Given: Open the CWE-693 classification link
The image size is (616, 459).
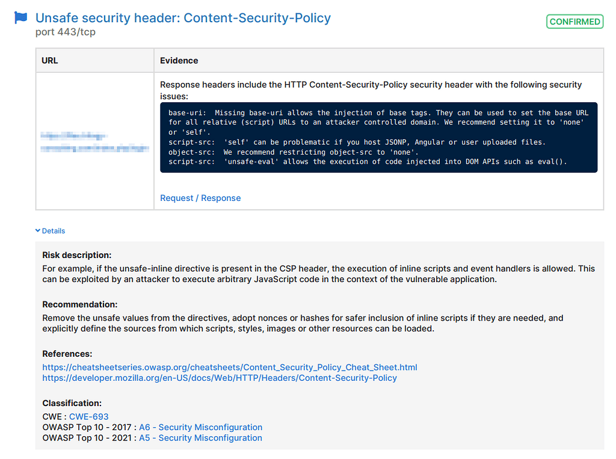Looking at the screenshot, I should pos(89,416).
